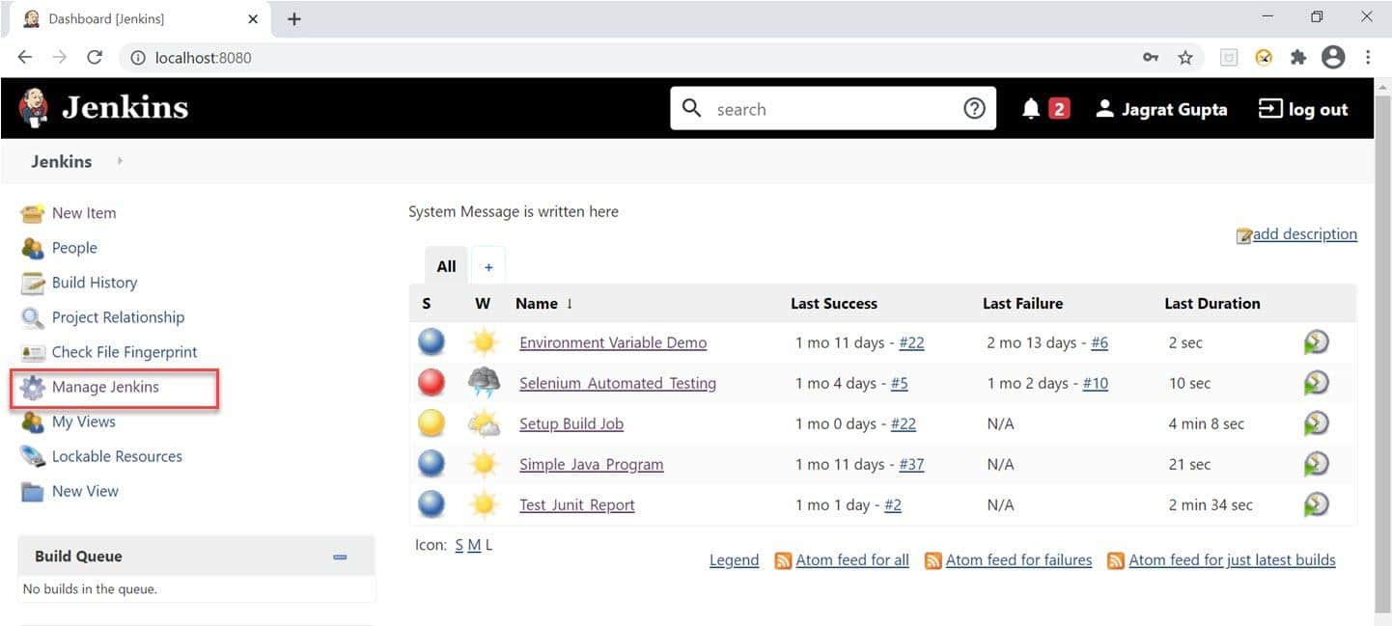Image resolution: width=1392 pixels, height=626 pixels.
Task: Trigger a build of Environment_Variable_Demo
Action: point(1316,341)
